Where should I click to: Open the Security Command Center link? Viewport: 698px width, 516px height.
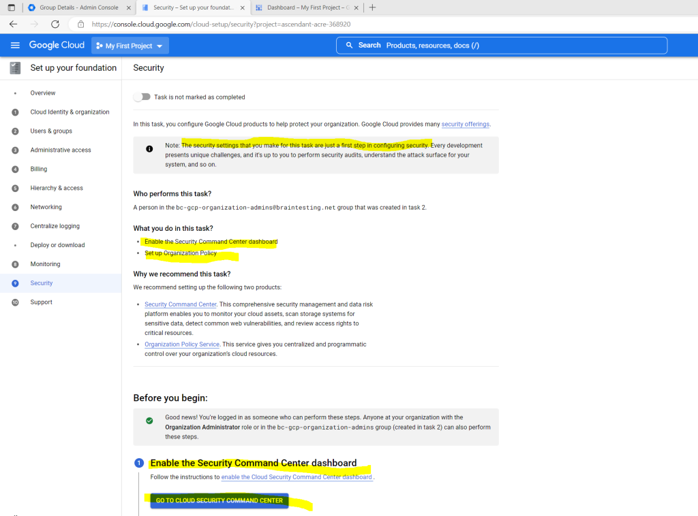click(180, 304)
